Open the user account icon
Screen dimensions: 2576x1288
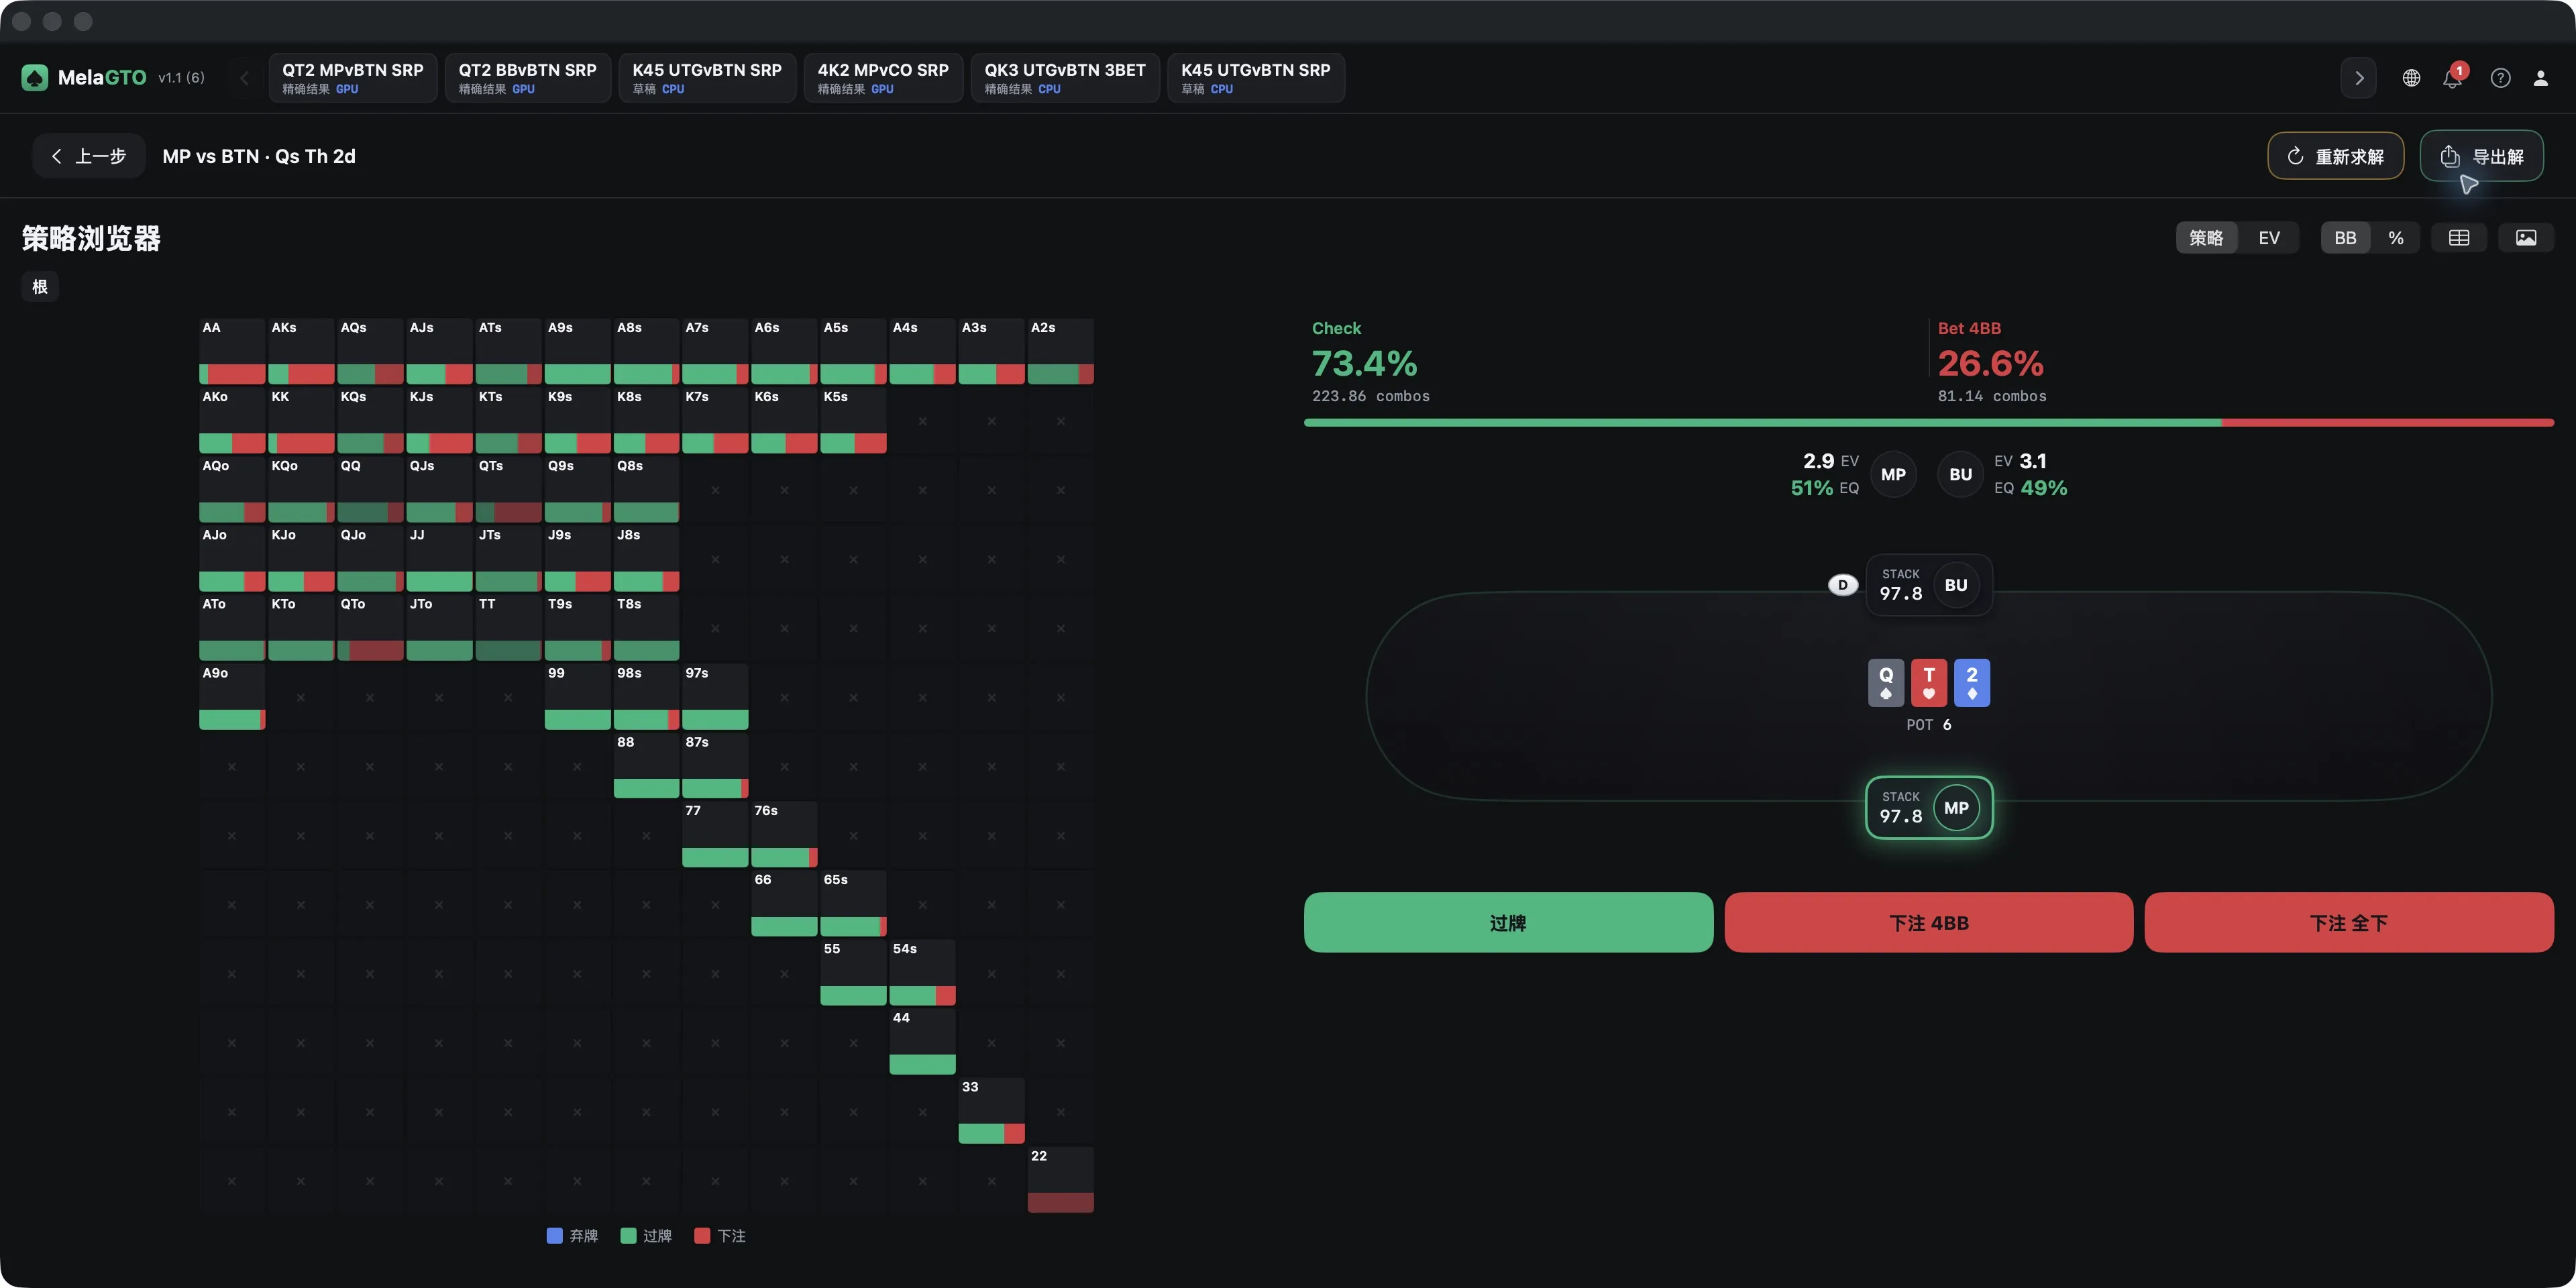tap(2540, 78)
